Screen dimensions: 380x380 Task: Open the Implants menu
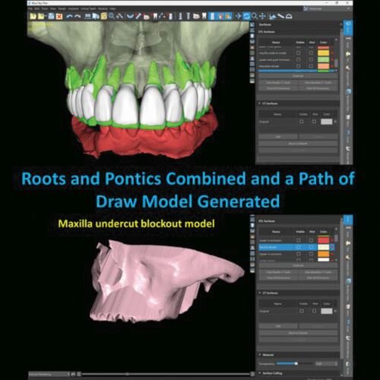coord(74,8)
